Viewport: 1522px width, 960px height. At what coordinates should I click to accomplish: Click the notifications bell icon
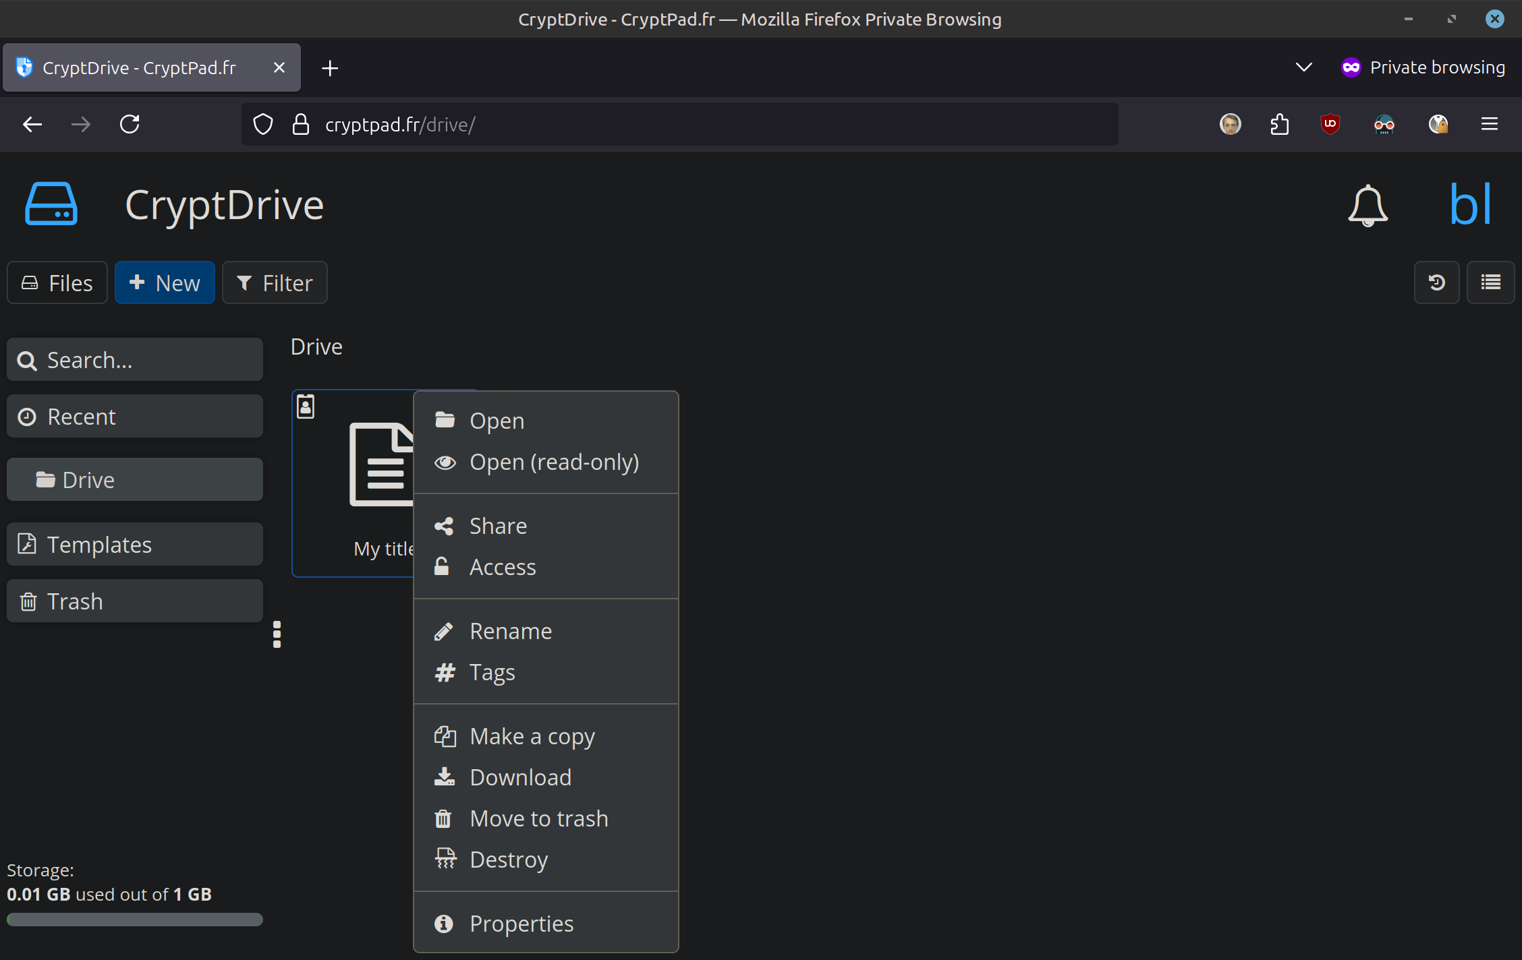tap(1368, 206)
